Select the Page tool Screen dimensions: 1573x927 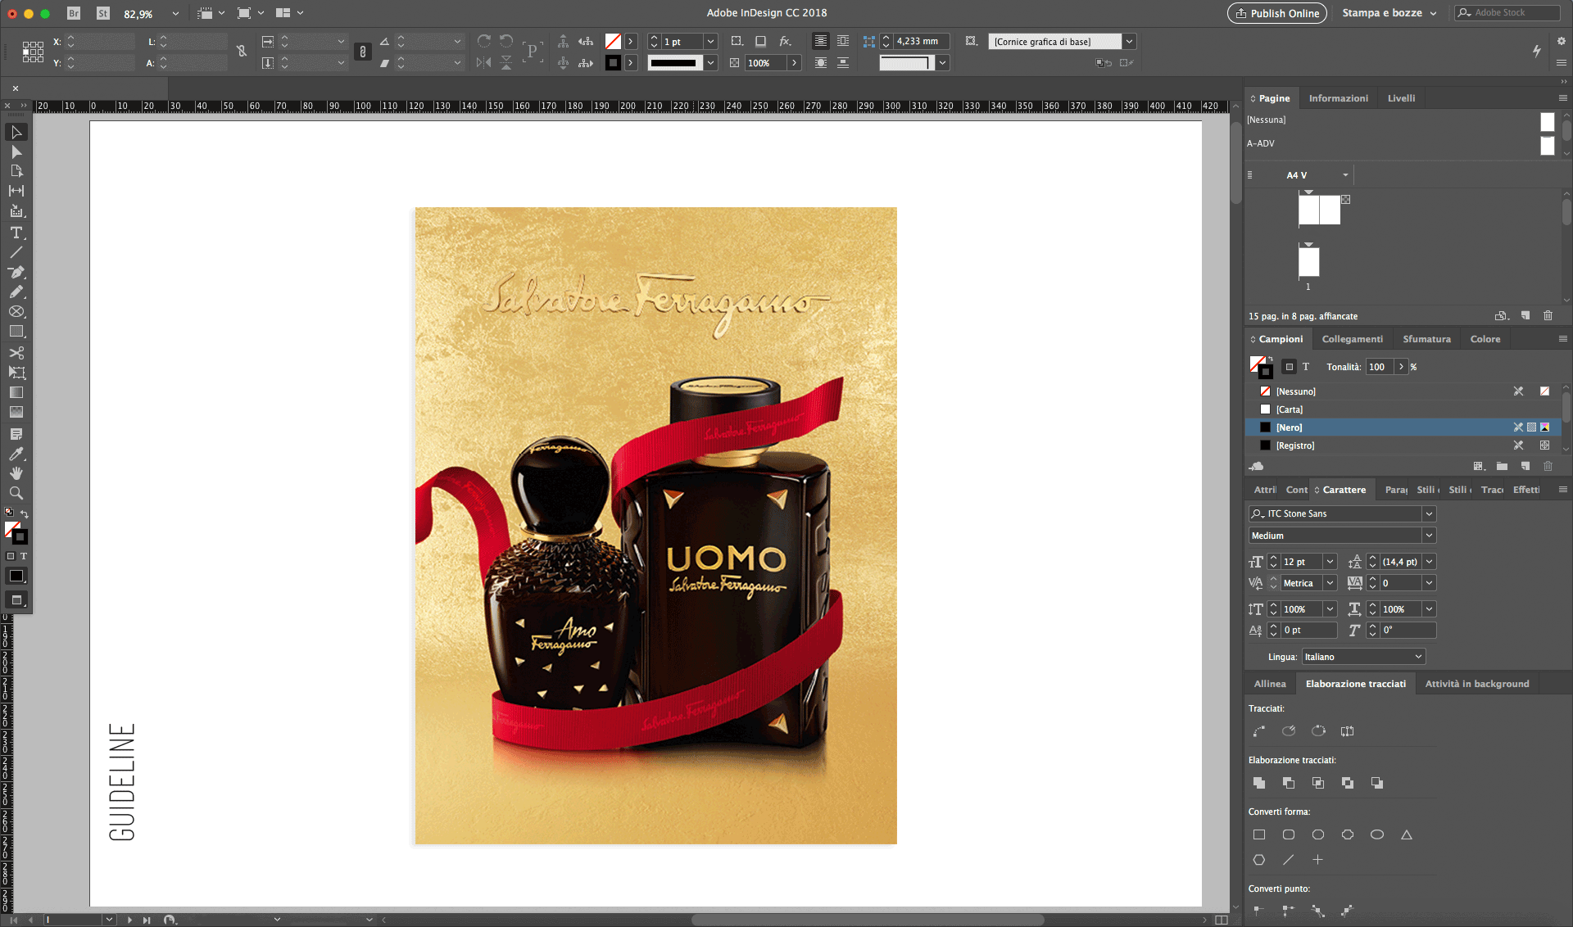[16, 171]
